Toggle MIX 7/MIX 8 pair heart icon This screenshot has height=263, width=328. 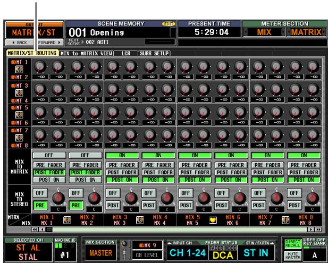tap(285, 220)
